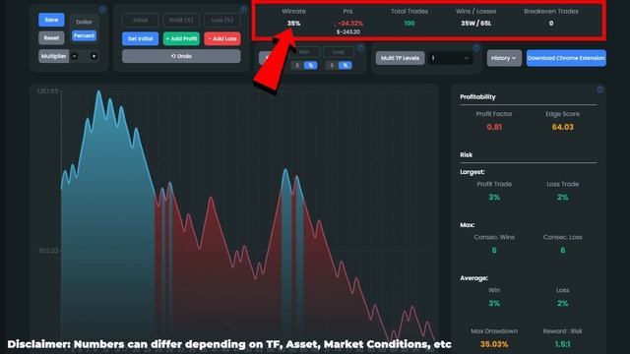Click the $-243.20 PnL amount

[x=348, y=31]
